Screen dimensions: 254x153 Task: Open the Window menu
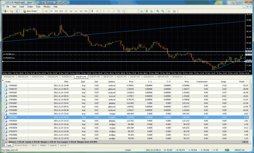click(47, 6)
